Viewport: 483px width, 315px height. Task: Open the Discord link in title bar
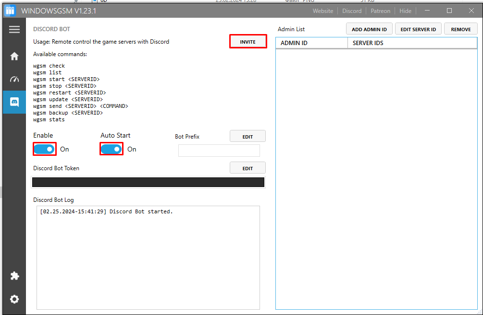coord(352,11)
